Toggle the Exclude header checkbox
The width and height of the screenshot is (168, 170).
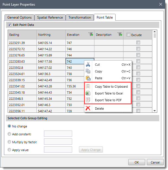128,35
